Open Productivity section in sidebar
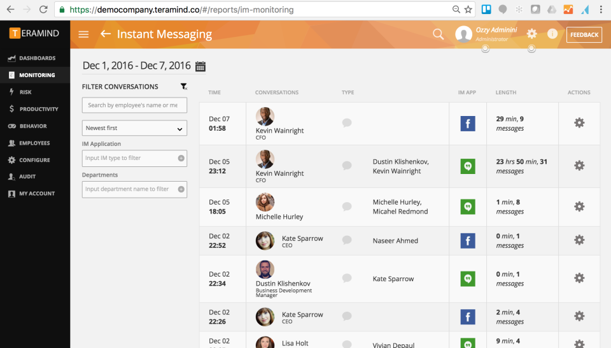This screenshot has width=611, height=348. 38,109
